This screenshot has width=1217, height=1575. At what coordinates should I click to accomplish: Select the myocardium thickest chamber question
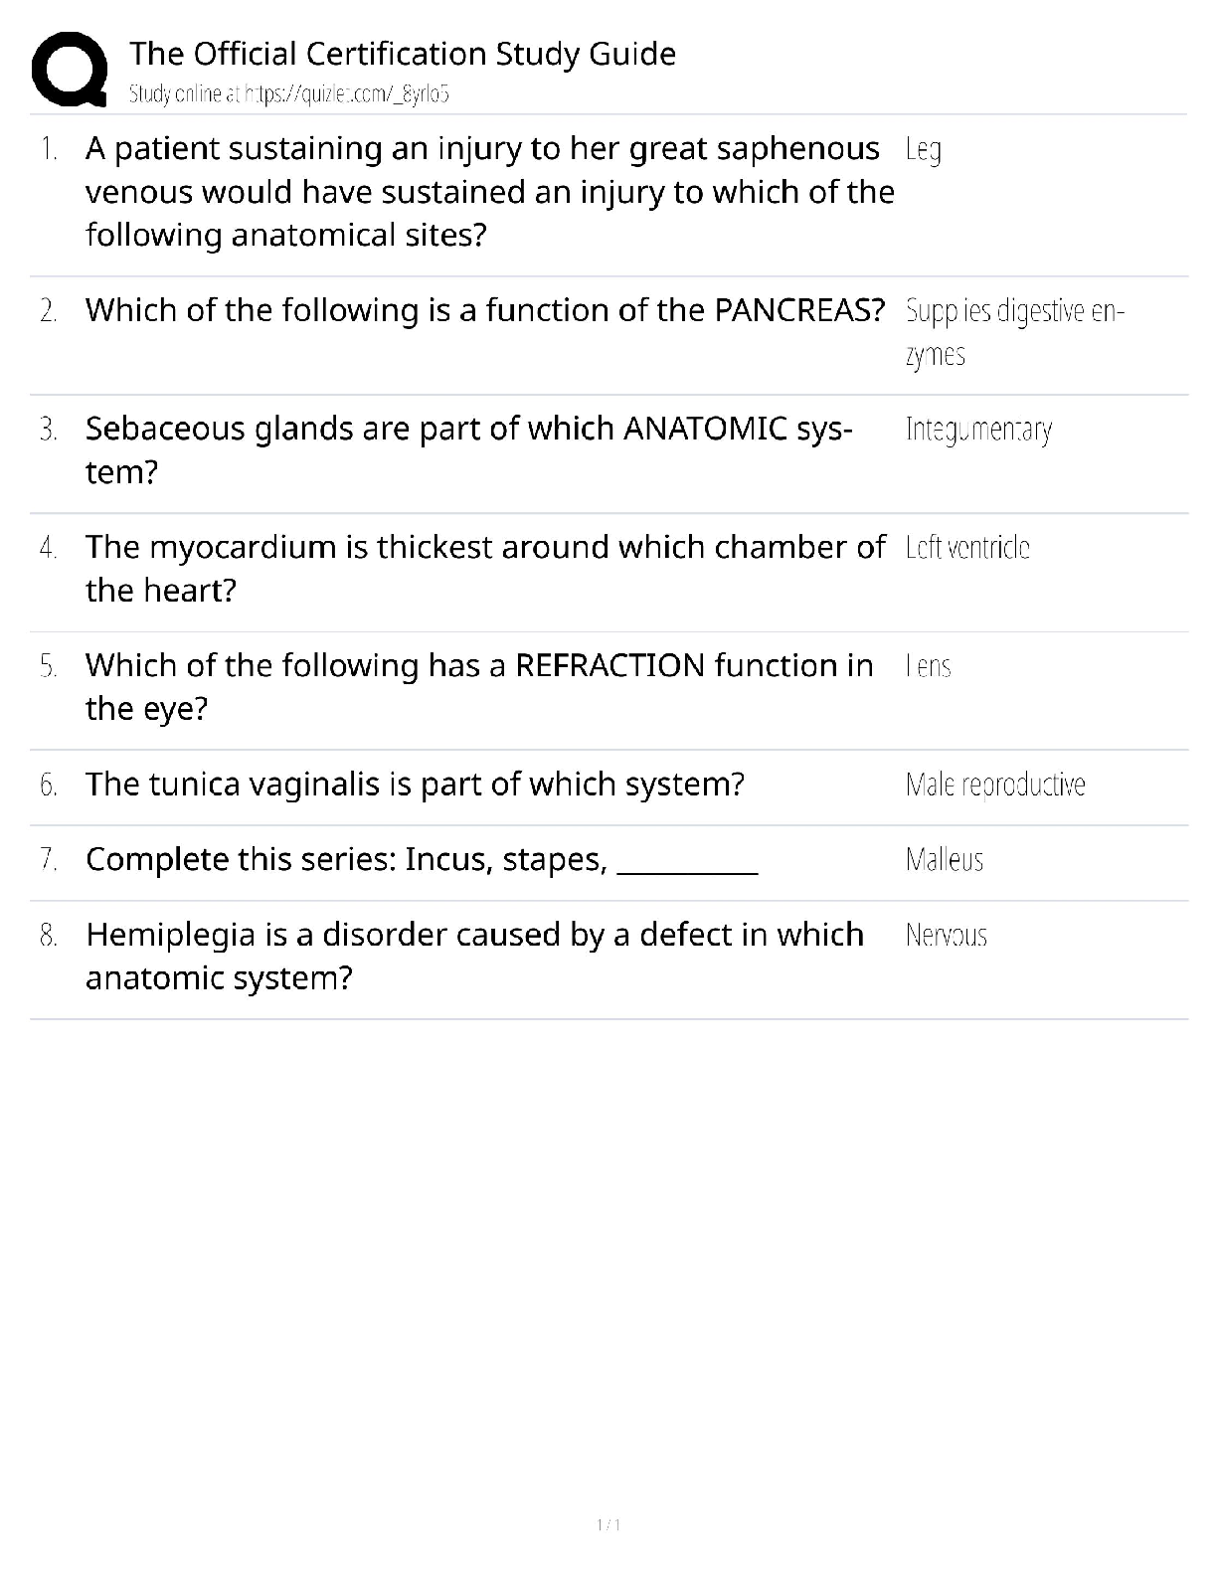pyautogui.click(x=484, y=568)
